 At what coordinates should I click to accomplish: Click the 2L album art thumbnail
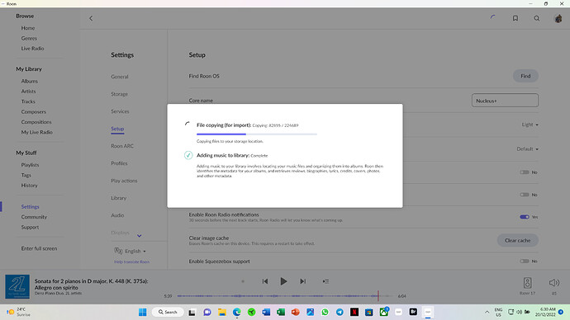[x=17, y=287]
